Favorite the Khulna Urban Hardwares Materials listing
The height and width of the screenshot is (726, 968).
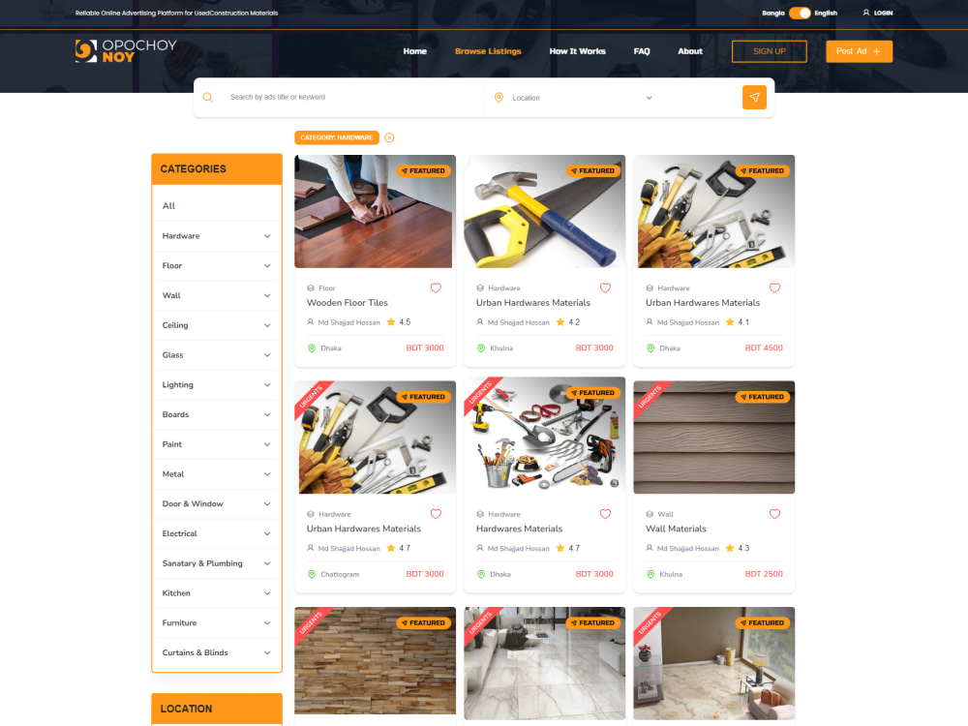coord(605,288)
